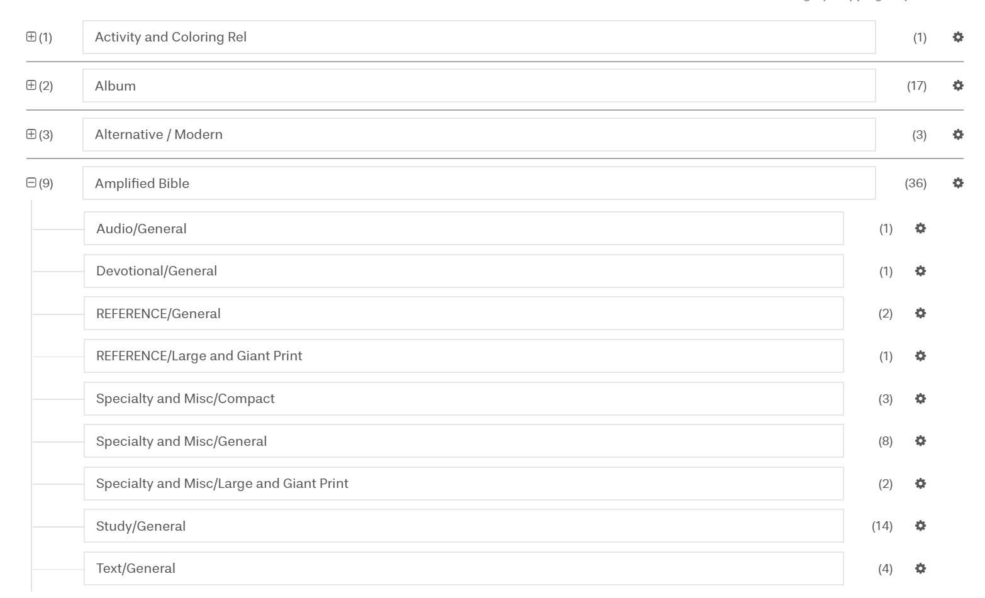Expand the Activity and Coloring Rel category

point(31,36)
